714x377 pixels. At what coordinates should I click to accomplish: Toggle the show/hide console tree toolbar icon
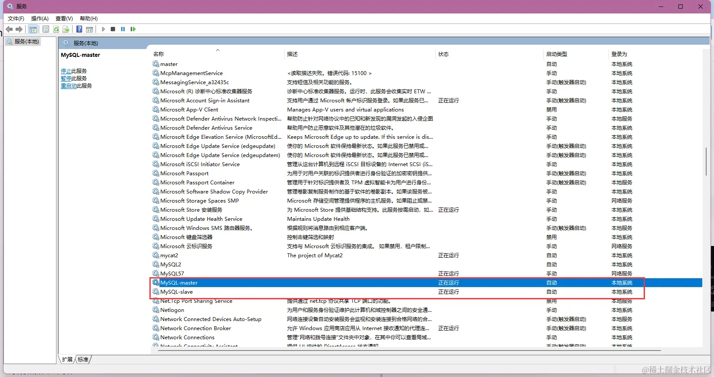(33, 29)
